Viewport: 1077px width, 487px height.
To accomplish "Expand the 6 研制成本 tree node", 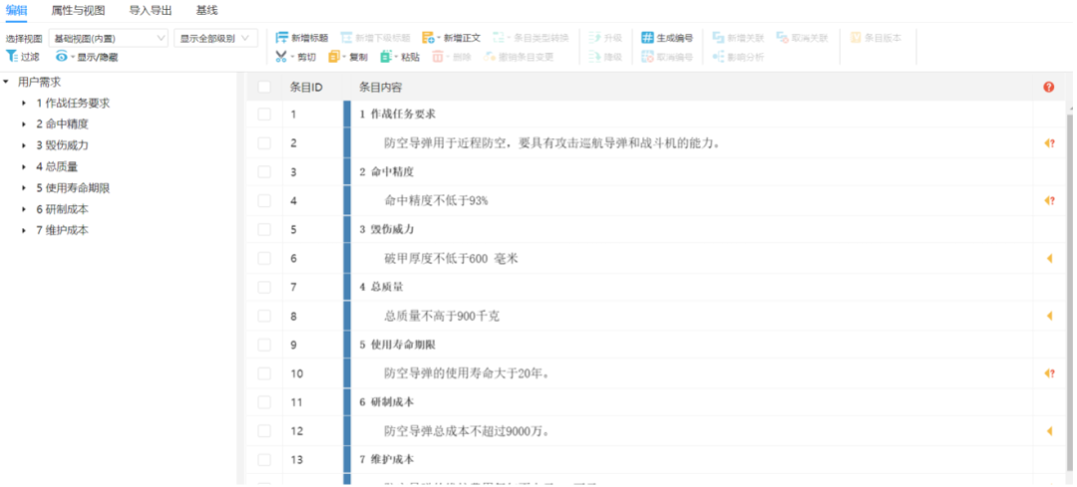I will click(24, 209).
